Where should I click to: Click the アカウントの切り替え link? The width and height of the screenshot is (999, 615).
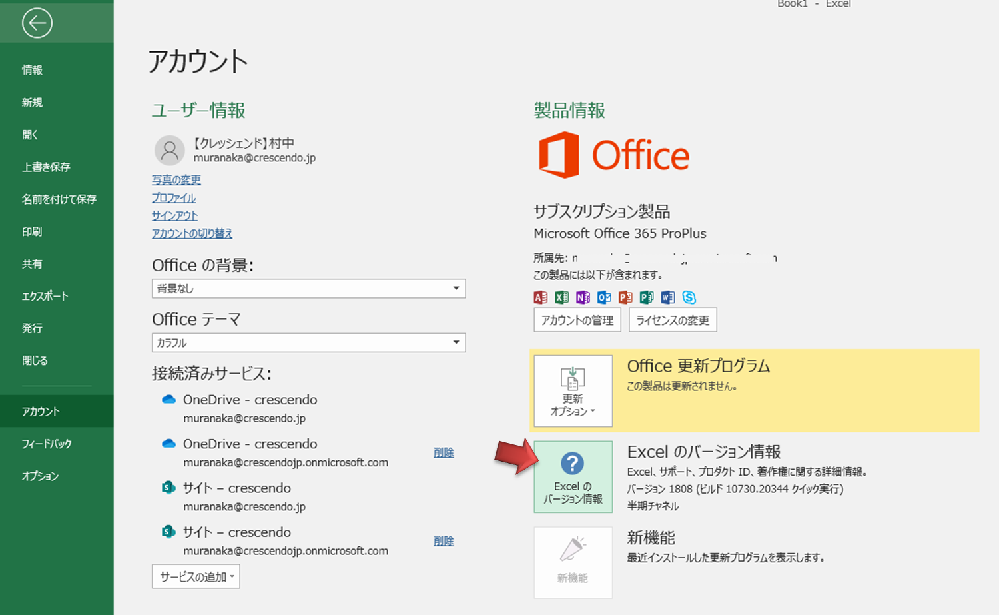click(x=192, y=233)
